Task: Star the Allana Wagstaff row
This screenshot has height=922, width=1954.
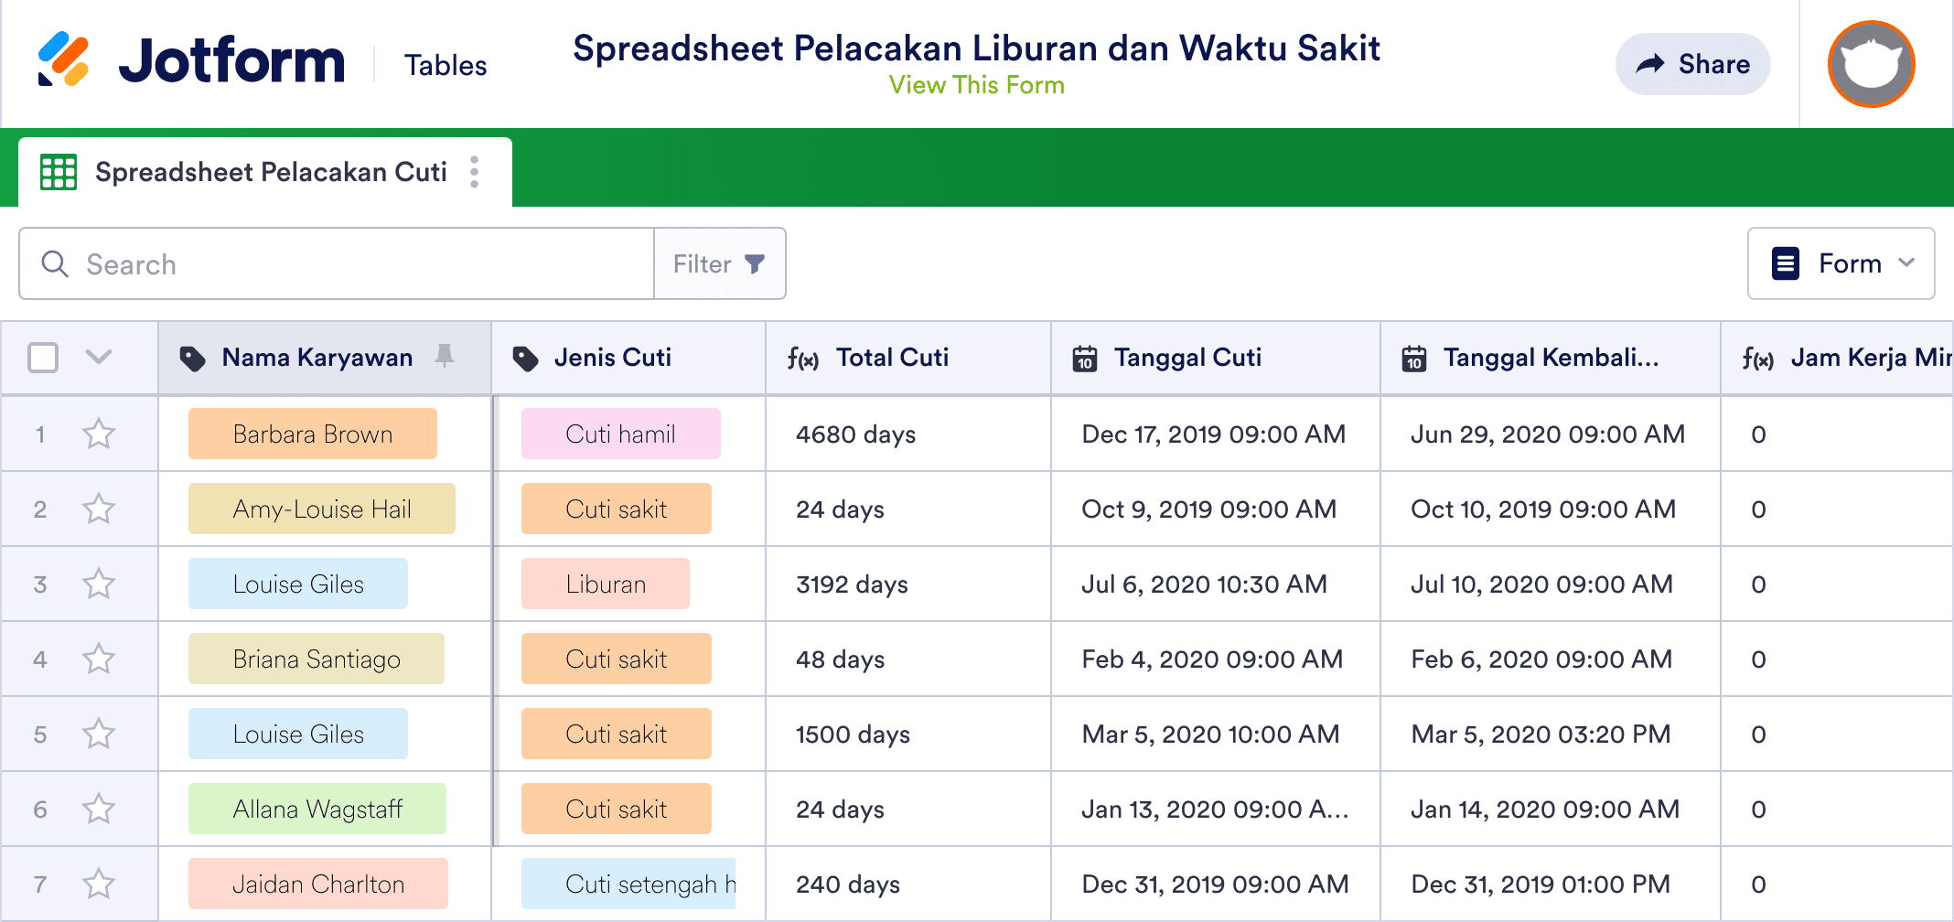Action: (98, 809)
